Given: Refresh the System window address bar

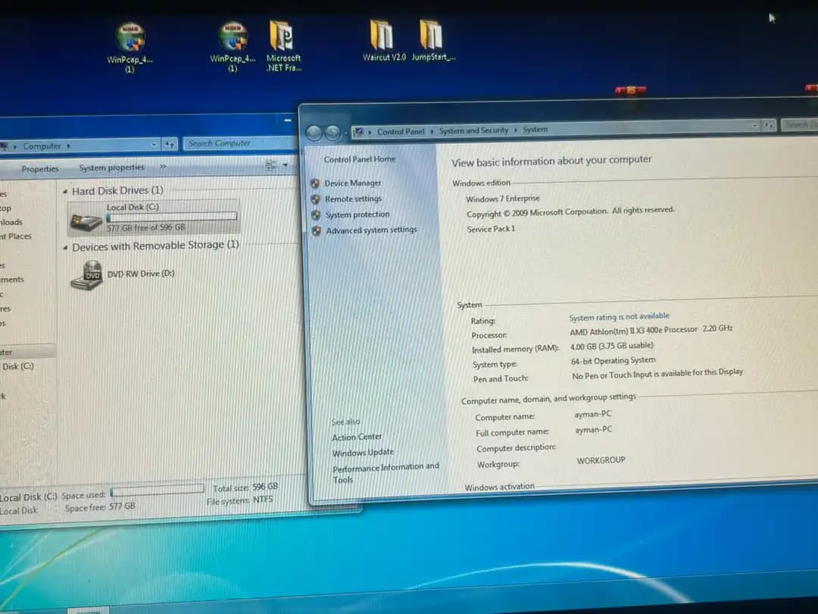Looking at the screenshot, I should point(769,125).
